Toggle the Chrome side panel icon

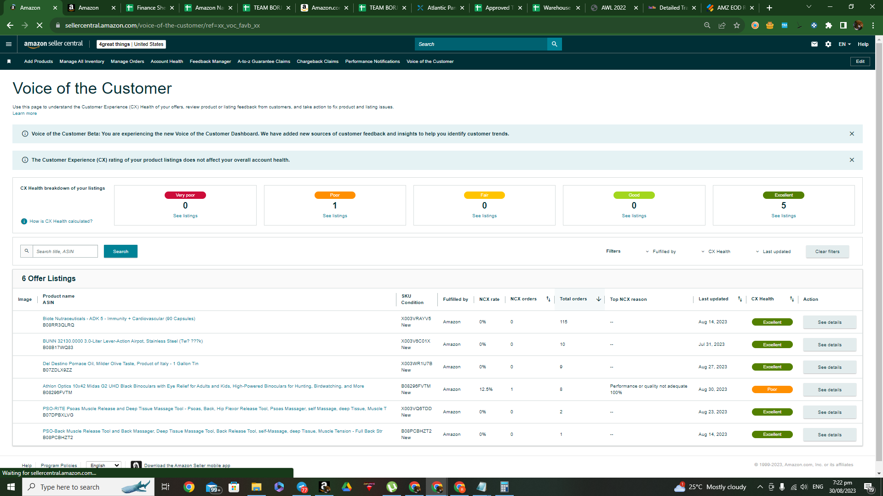tap(843, 25)
